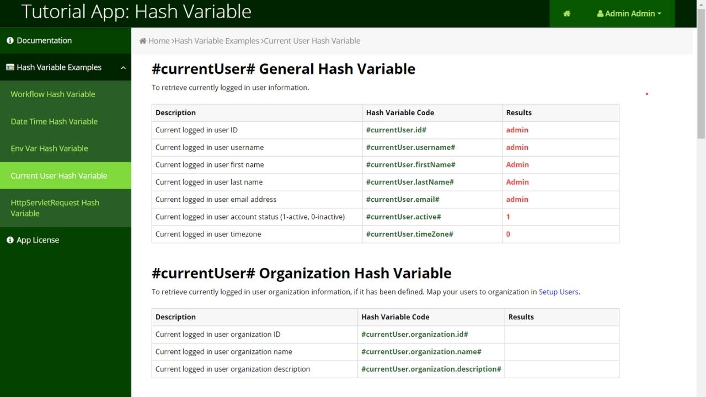Collapse Hash Variable Examples with the chevron
This screenshot has width=706, height=397.
(x=123, y=68)
